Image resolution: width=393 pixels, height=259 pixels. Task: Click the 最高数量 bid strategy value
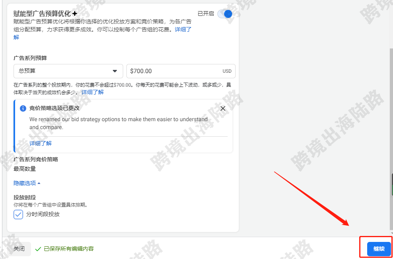25,169
